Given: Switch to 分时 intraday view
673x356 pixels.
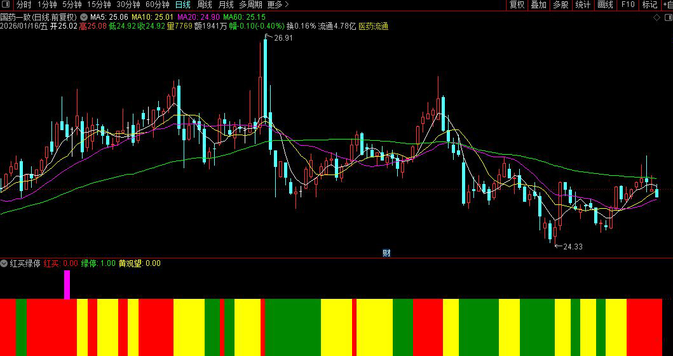Looking at the screenshot, I should click(x=24, y=5).
